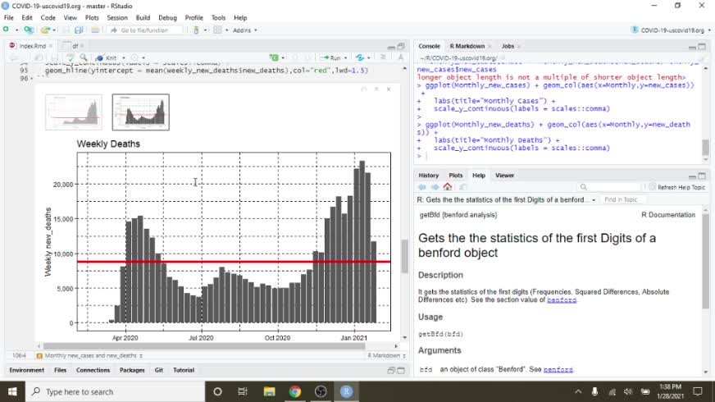This screenshot has width=715, height=402.
Task: Click Help pane back arrow
Action: tap(422, 187)
